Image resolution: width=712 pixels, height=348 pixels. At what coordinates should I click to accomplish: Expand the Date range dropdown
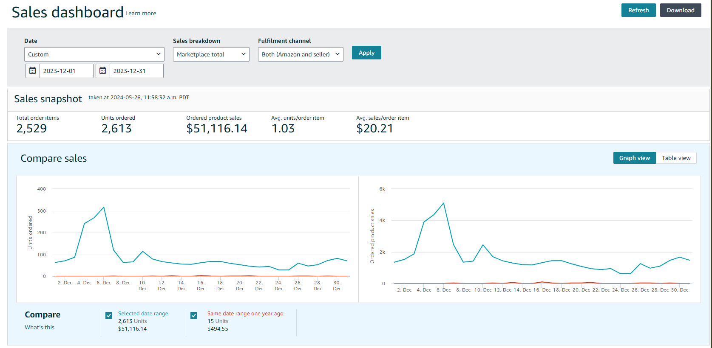pos(94,54)
